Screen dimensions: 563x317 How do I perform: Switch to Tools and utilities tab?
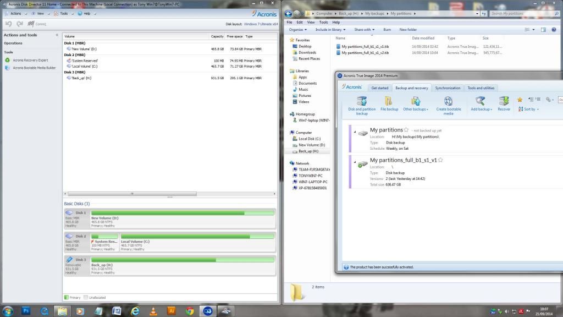click(481, 88)
